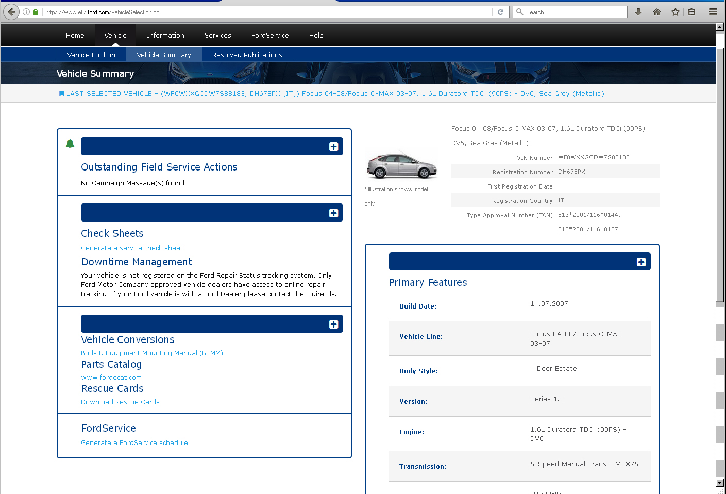
Task: Click the browser back arrow button
Action: [11, 12]
